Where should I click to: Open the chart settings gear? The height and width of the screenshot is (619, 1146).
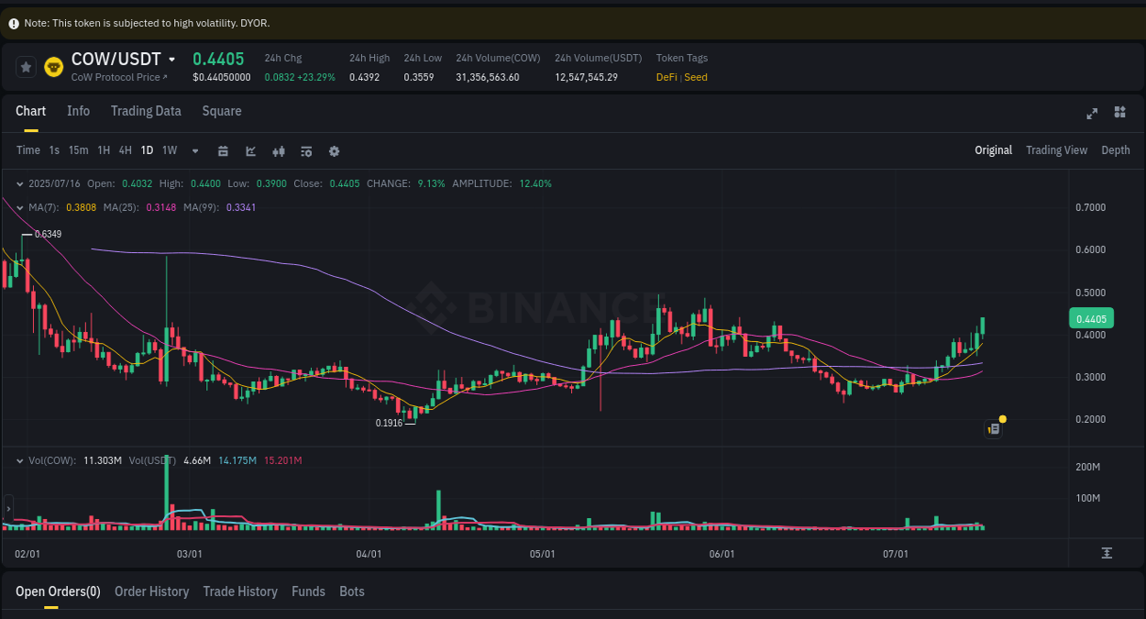pyautogui.click(x=333, y=150)
